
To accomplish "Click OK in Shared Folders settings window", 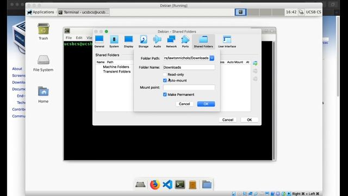I will [x=249, y=120].
